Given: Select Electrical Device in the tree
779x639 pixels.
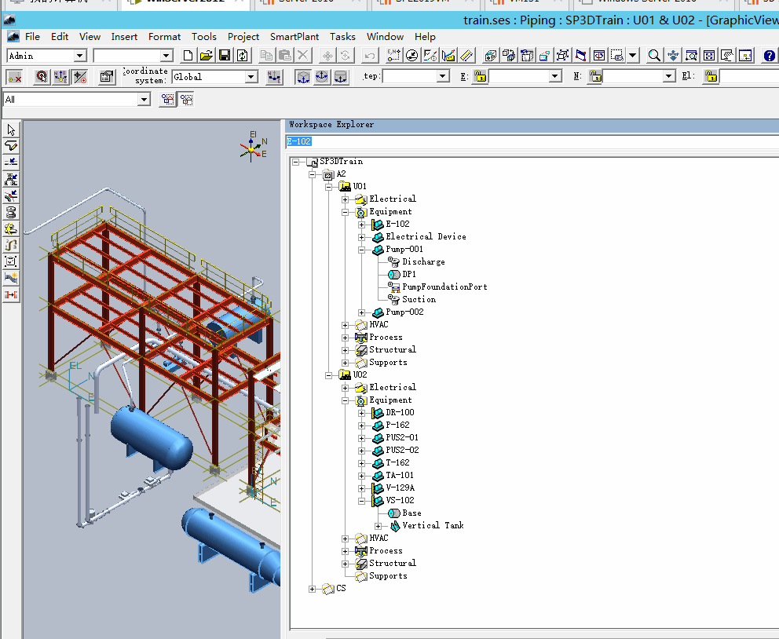Looking at the screenshot, I should [426, 237].
